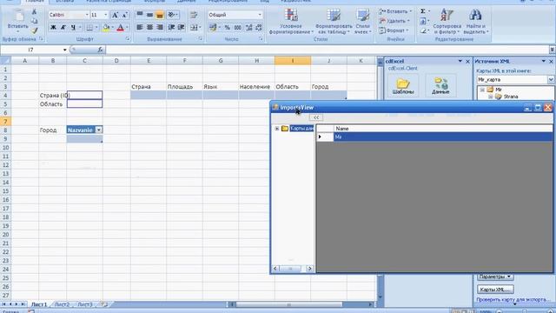Viewport: 556px width, 313px height.
Task: Increase font size with the large A
Action: coord(115,15)
